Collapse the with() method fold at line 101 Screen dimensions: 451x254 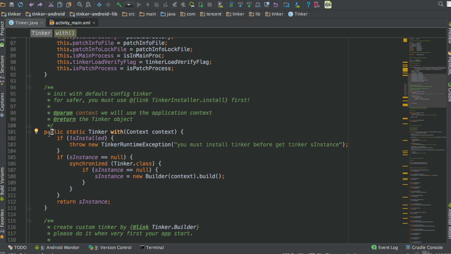pos(29,132)
